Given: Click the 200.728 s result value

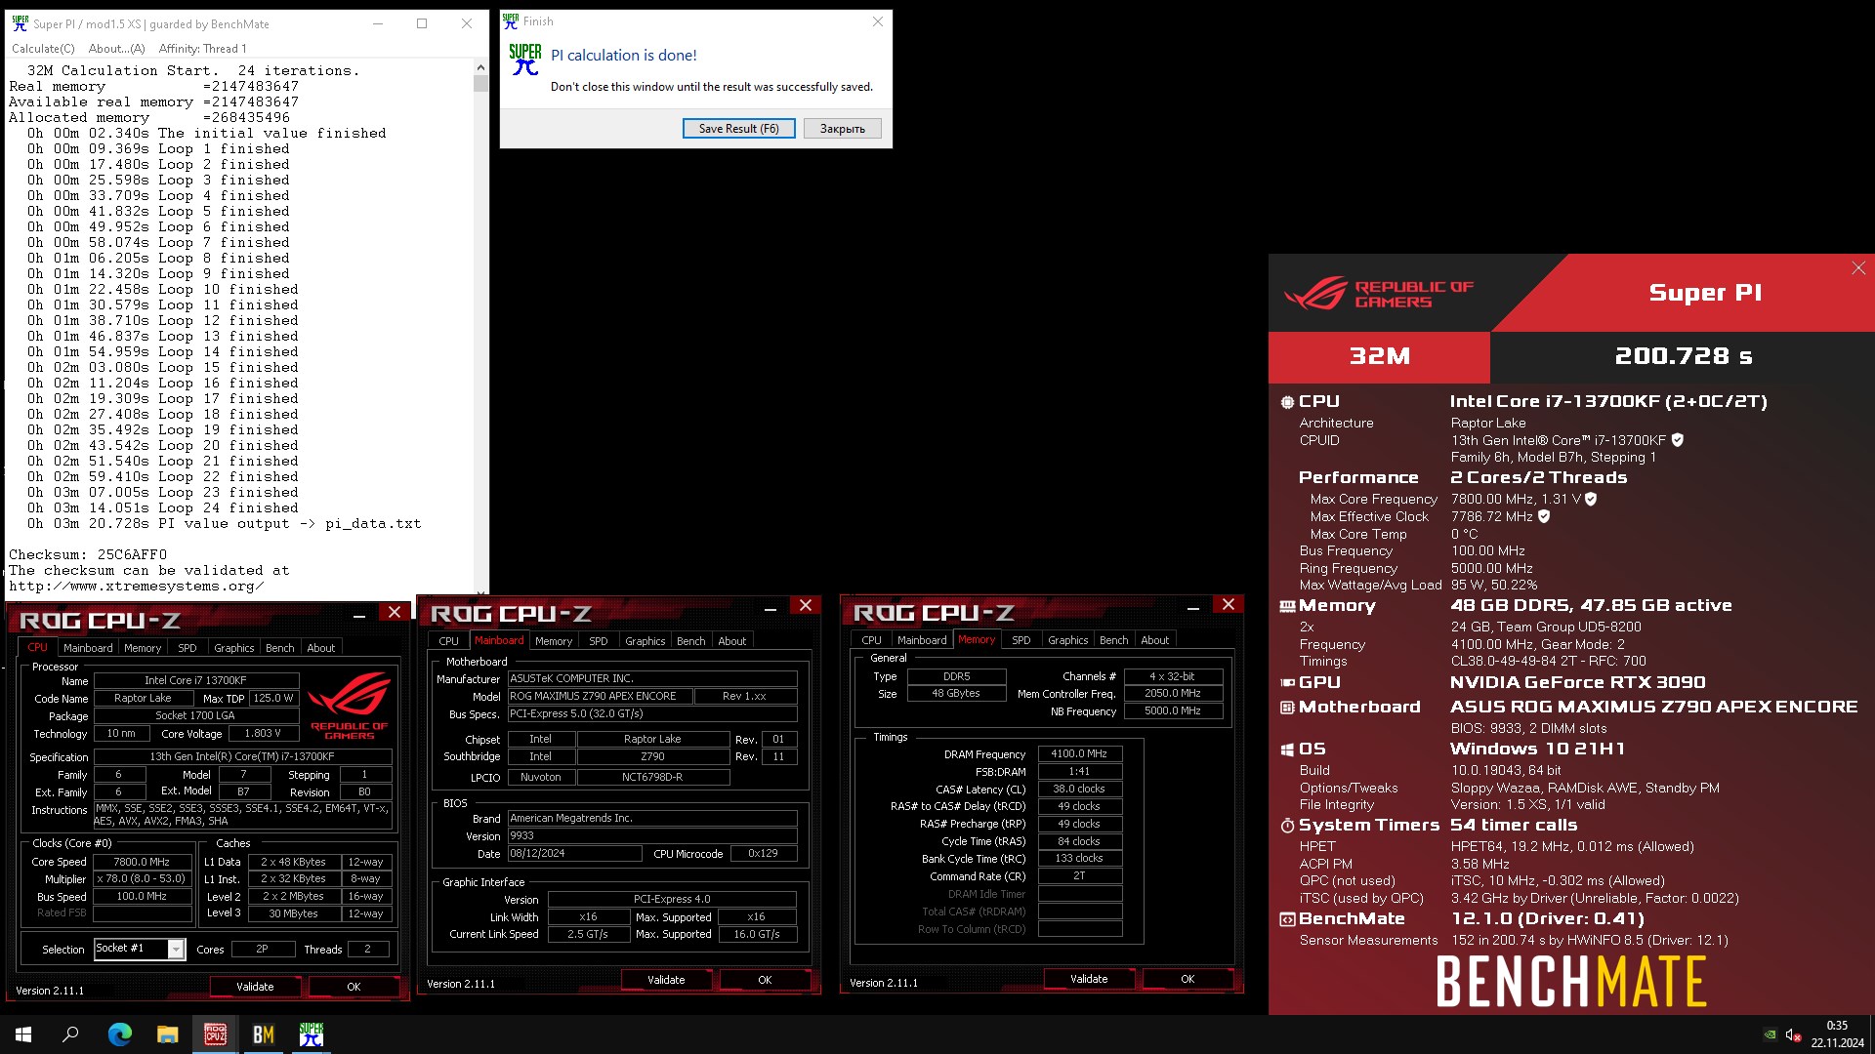Looking at the screenshot, I should 1683,356.
